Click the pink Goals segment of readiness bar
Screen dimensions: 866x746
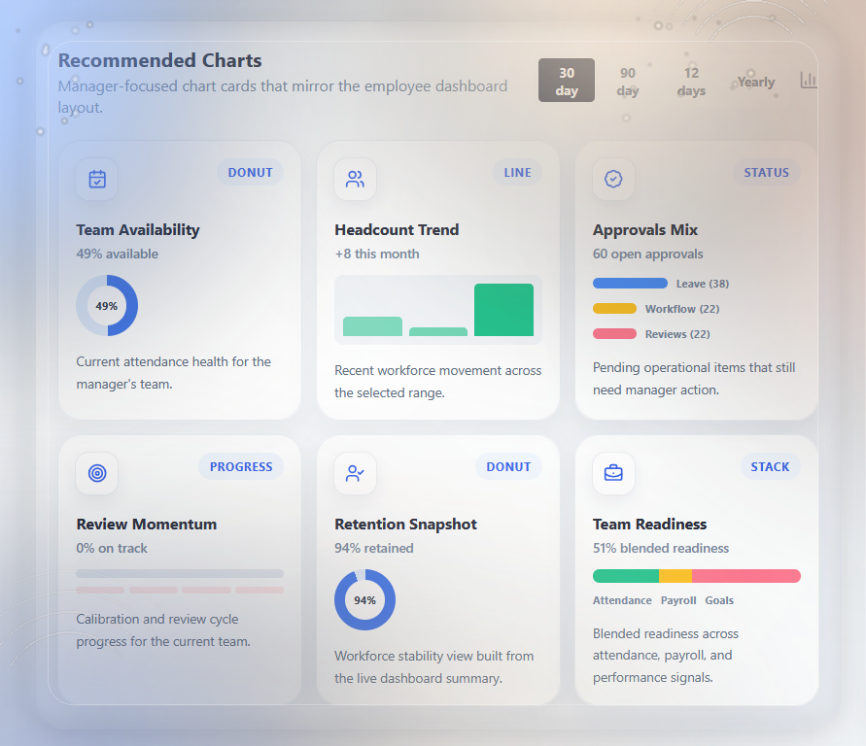coord(746,576)
